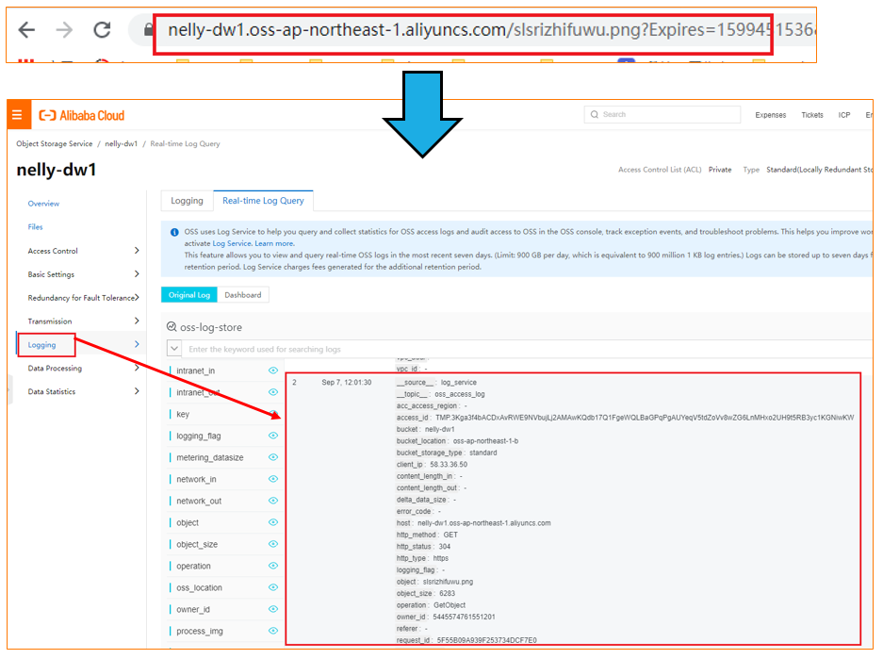
Task: Open ICP in top menu
Action: pos(843,115)
